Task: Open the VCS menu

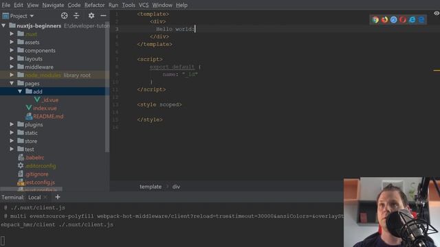Action: coord(144,5)
